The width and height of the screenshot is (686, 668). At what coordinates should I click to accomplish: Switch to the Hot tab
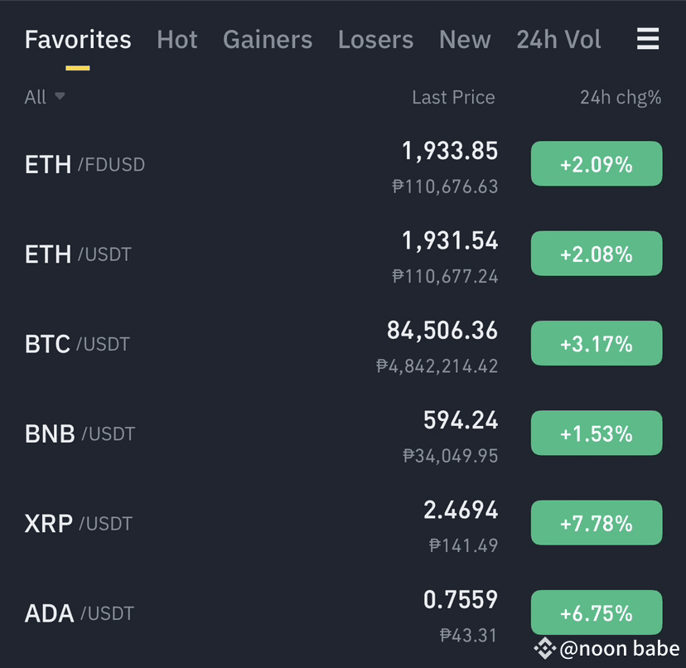pyautogui.click(x=176, y=40)
